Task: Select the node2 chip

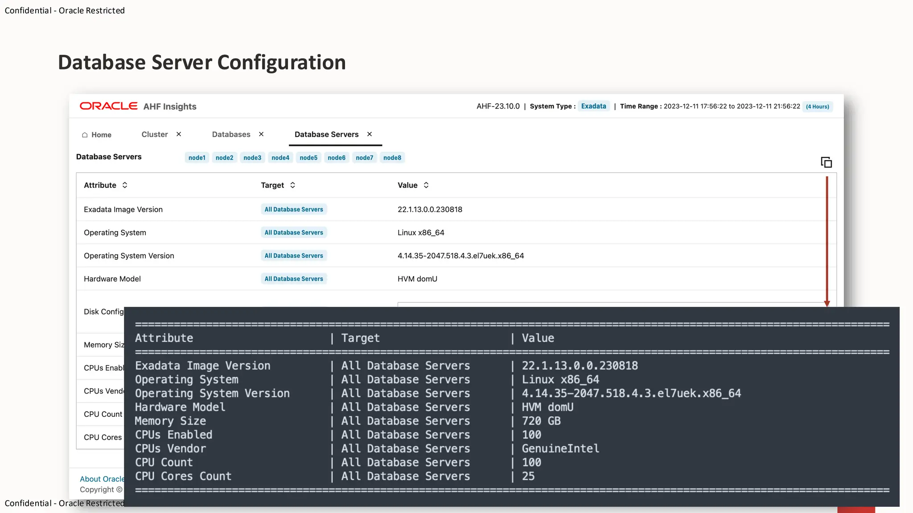Action: [x=225, y=158]
